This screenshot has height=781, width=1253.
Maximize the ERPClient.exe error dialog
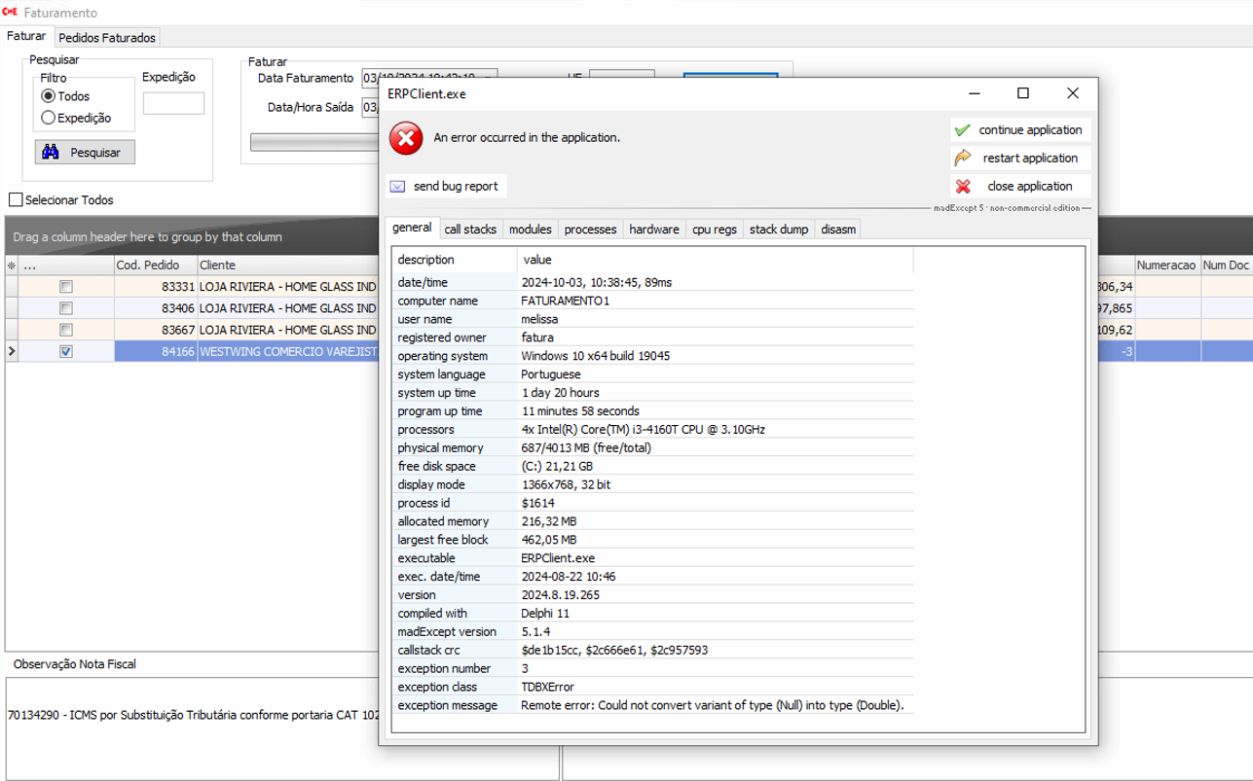pos(1023,93)
